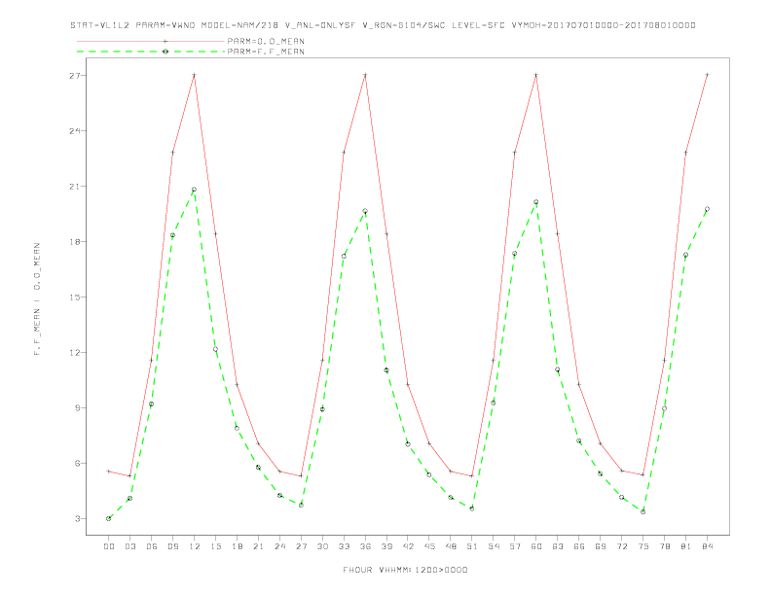
Task: Click x-axis forecast hour label 51
Action: (472, 546)
